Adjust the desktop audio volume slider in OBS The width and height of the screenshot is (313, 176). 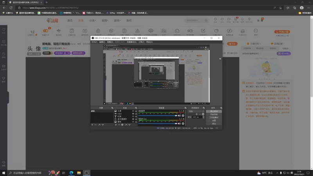point(158,116)
